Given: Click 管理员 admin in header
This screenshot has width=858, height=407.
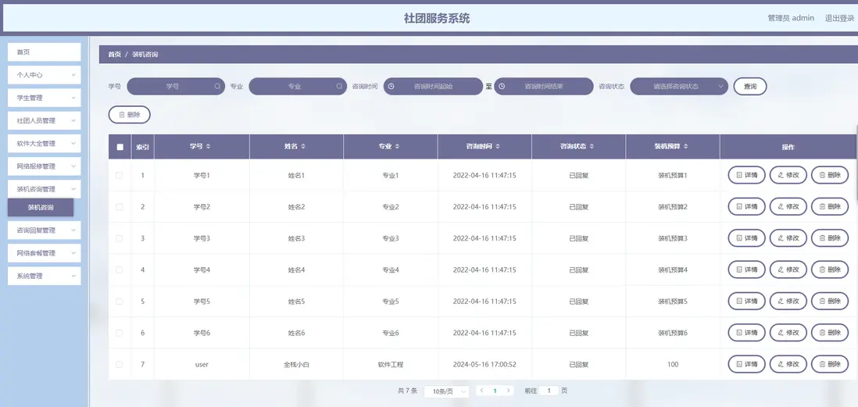Looking at the screenshot, I should (x=791, y=18).
